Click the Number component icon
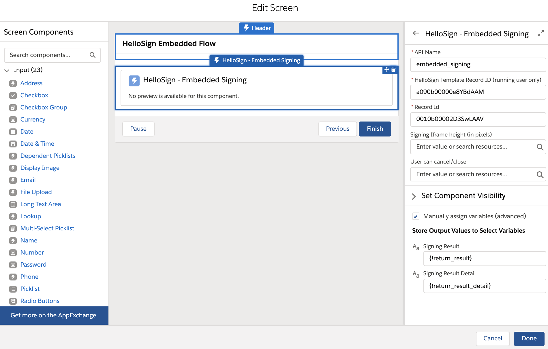548x349 pixels. pyautogui.click(x=13, y=253)
